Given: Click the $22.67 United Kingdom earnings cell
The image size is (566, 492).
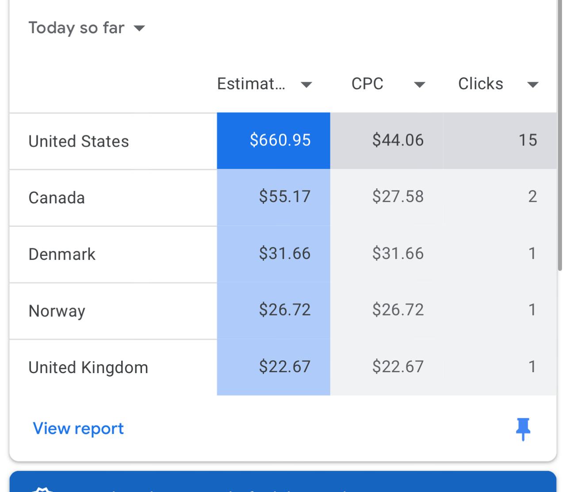Looking at the screenshot, I should [284, 366].
